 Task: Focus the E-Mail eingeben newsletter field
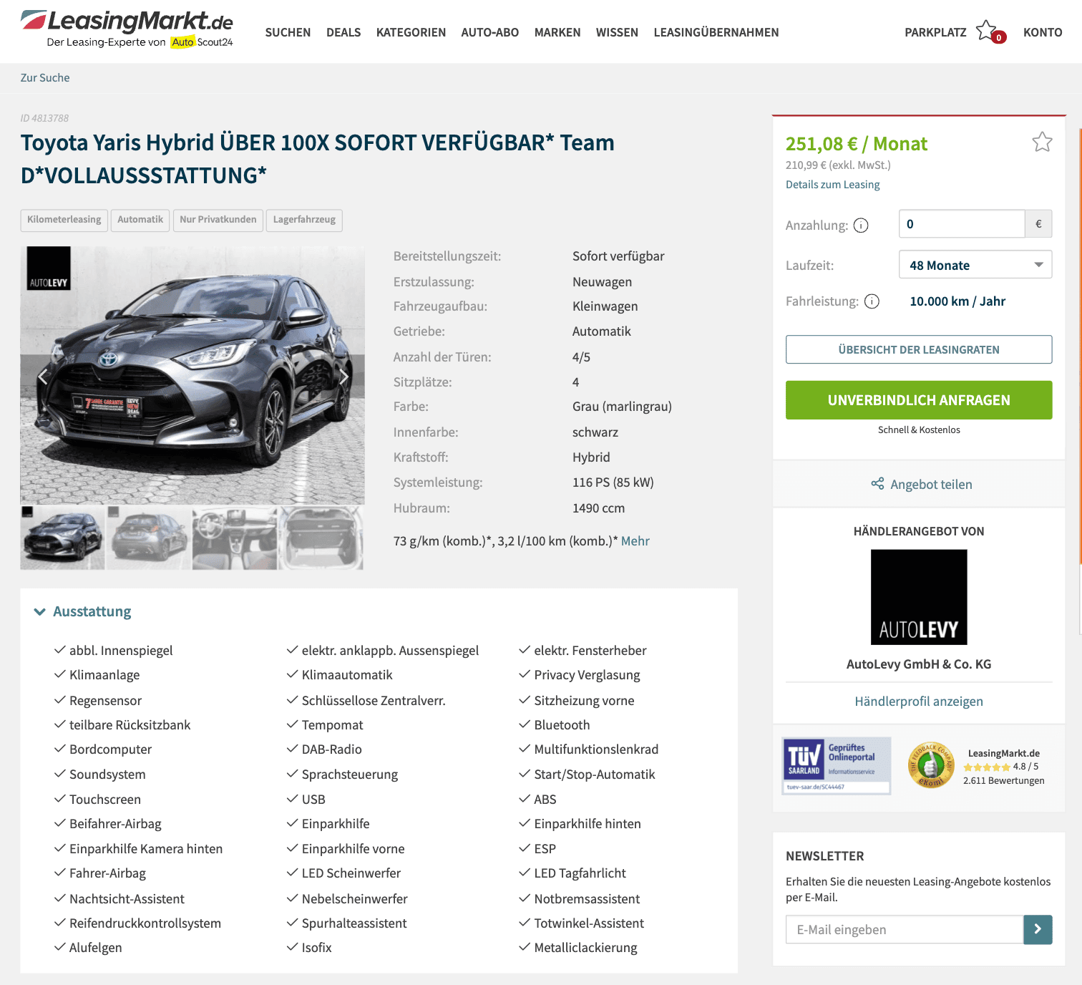905,929
